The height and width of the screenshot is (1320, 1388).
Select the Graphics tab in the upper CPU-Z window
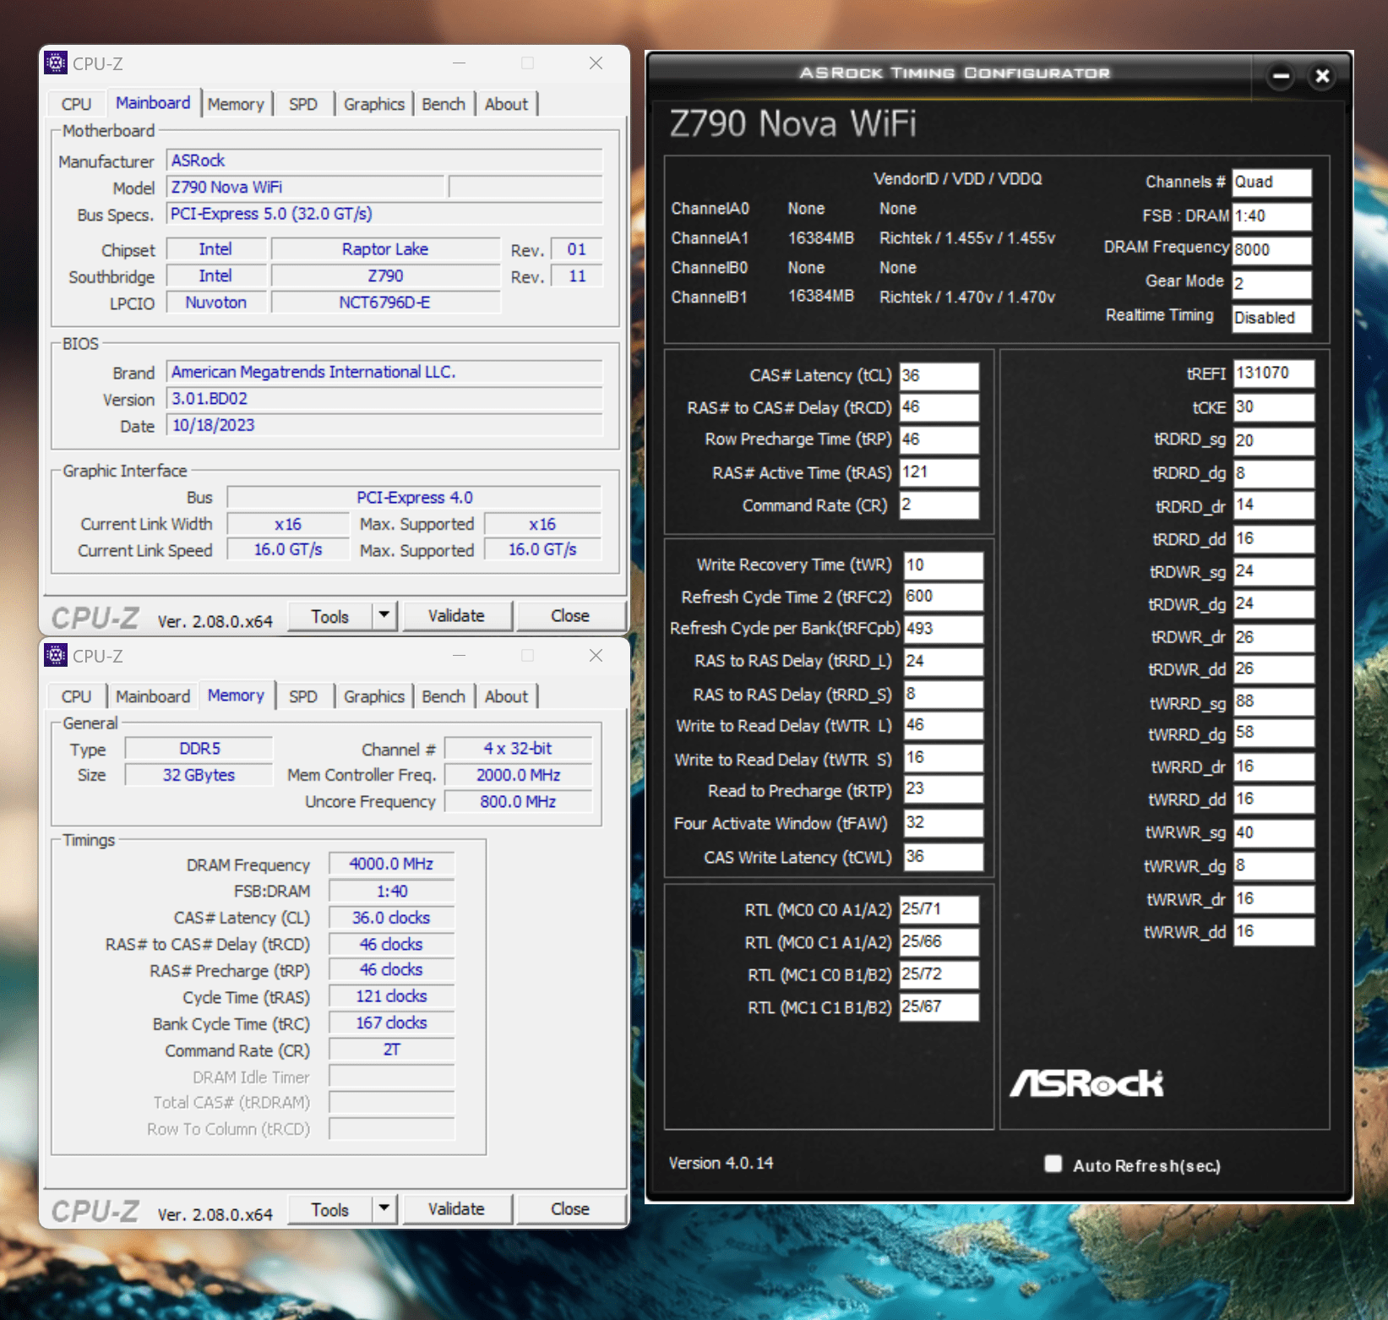tap(374, 104)
